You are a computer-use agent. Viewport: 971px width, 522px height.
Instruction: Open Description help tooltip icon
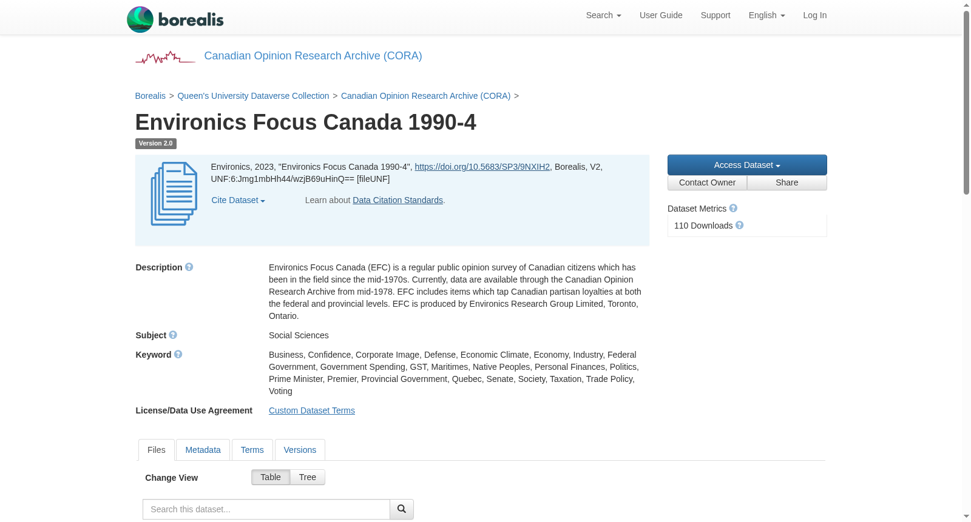pos(189,267)
